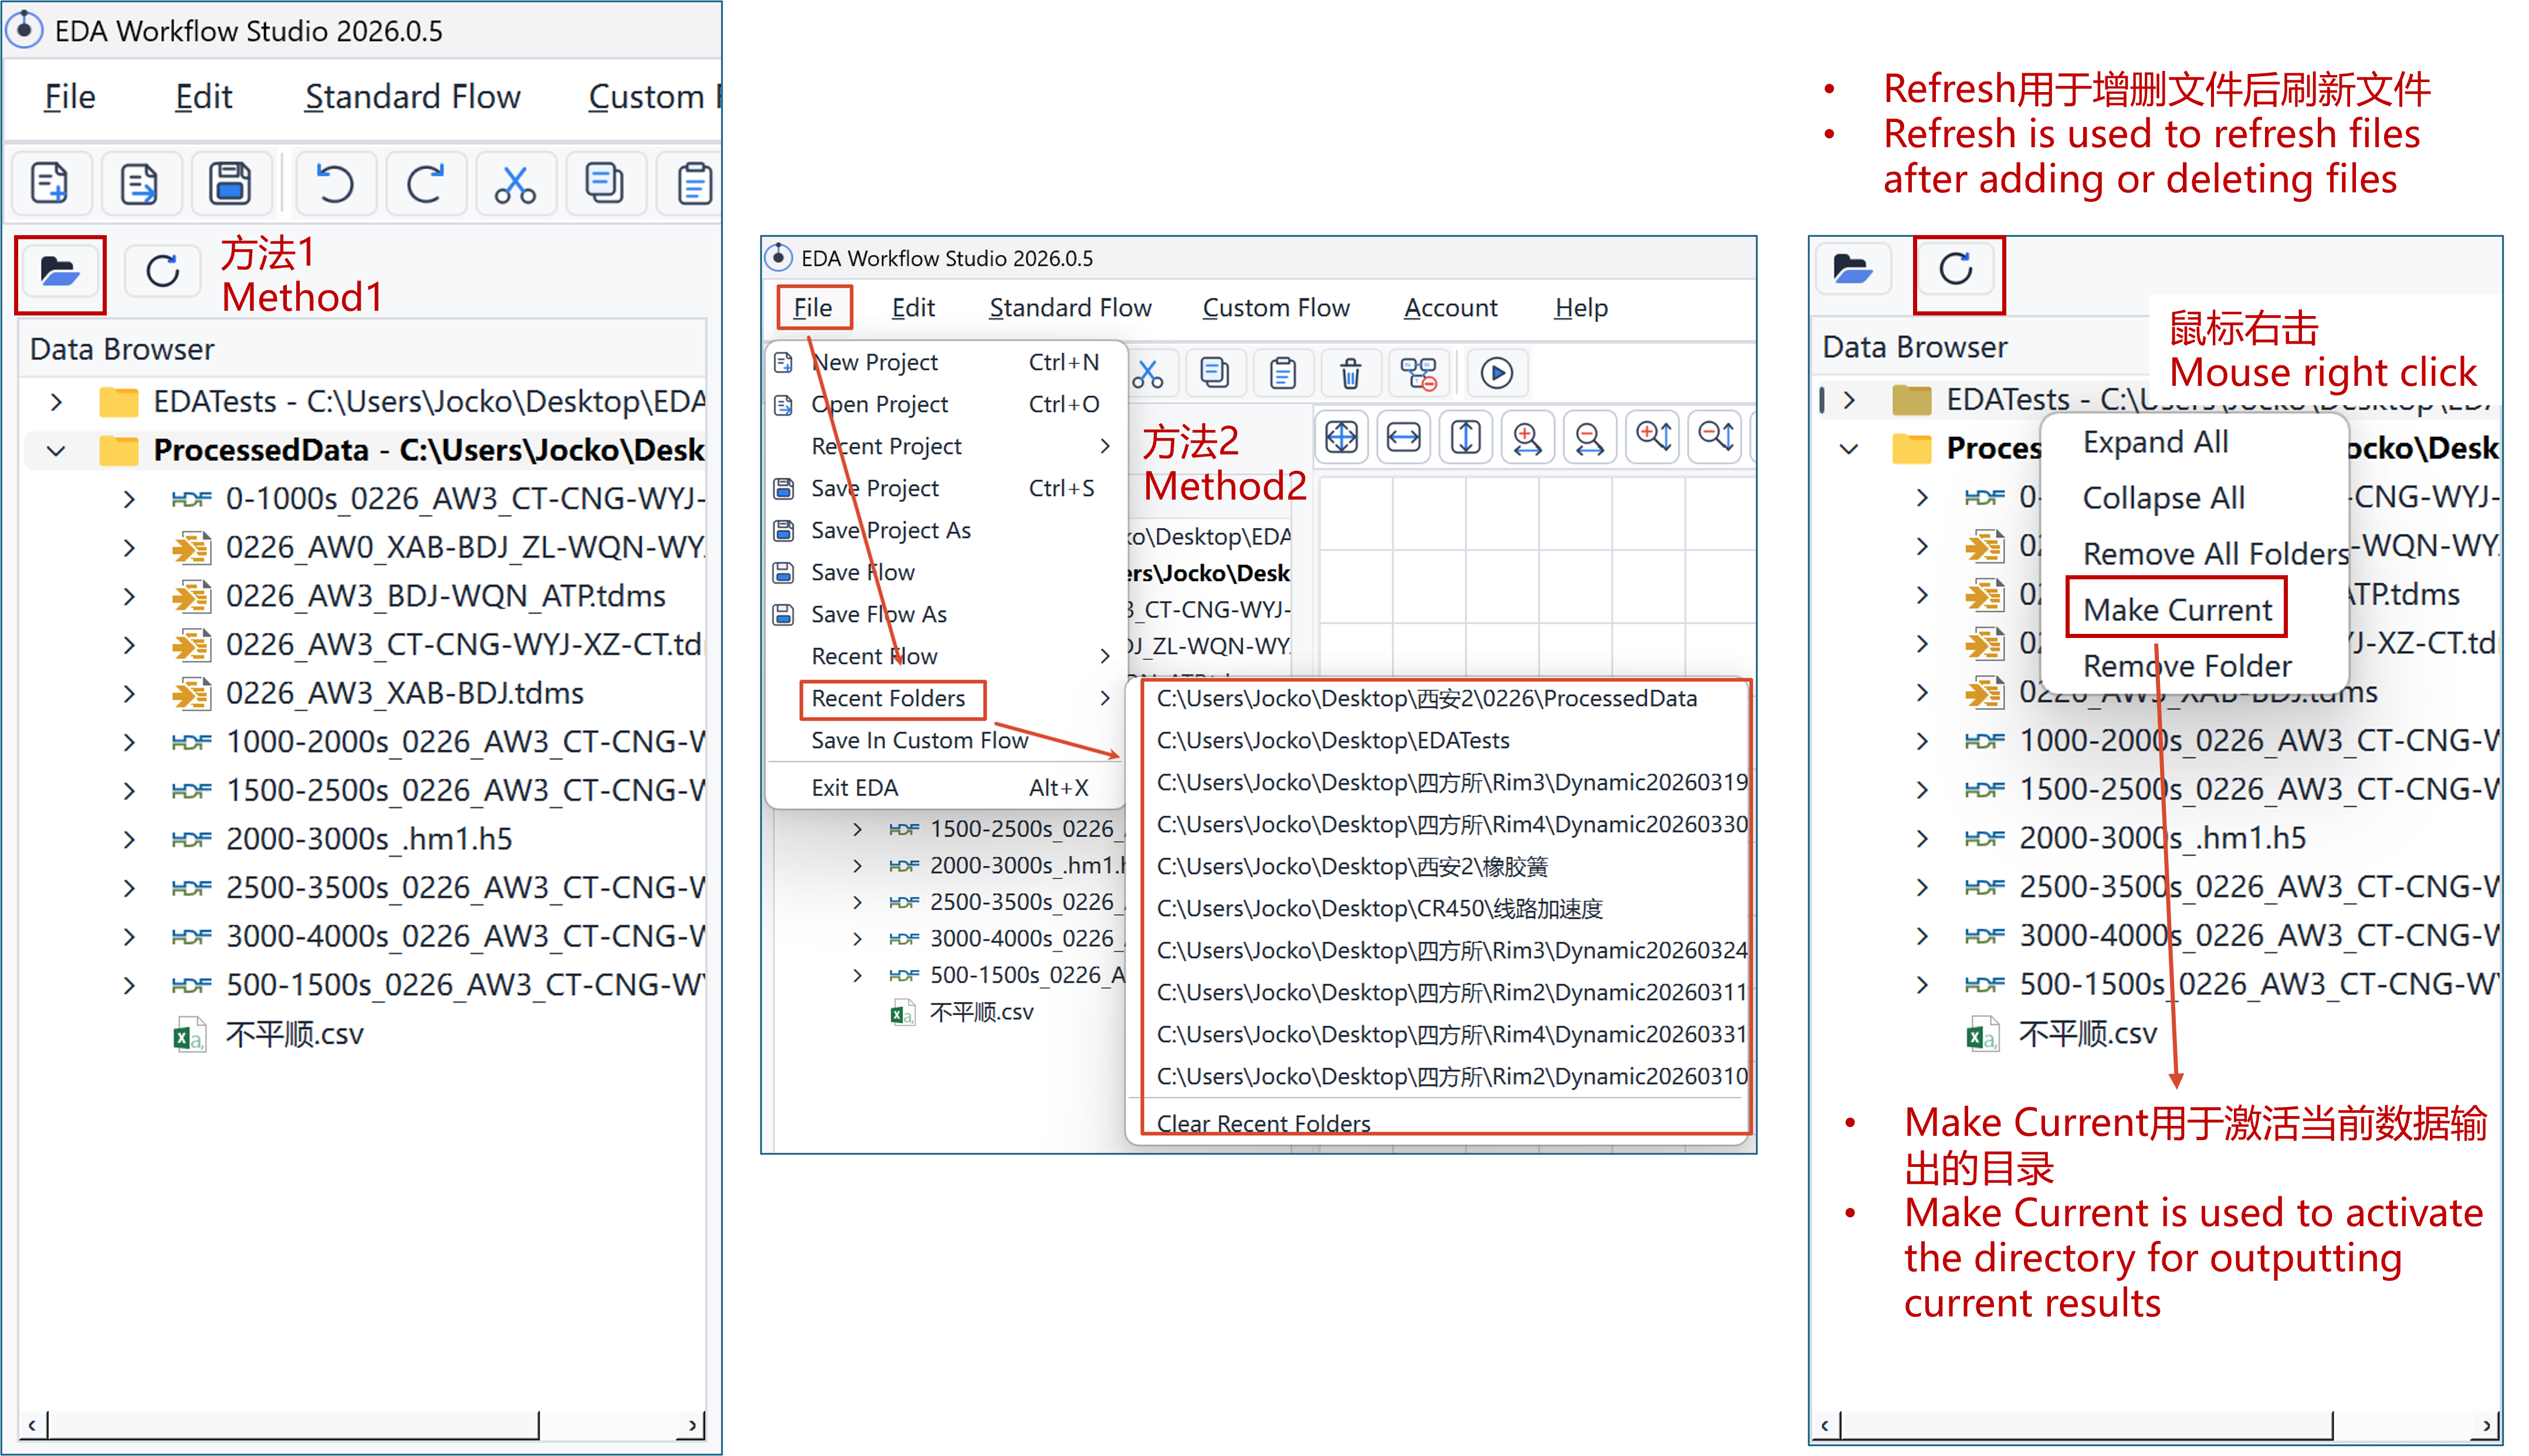Select New Project in File menu
2529x1456 pixels.
click(x=946, y=362)
